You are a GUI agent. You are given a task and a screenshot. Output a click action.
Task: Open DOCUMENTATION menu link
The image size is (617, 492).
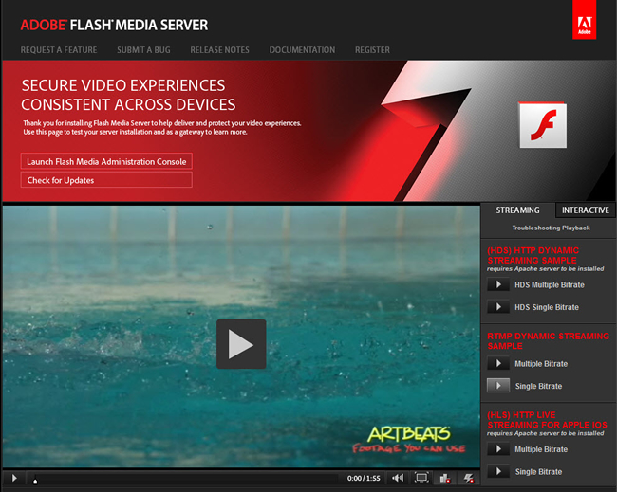pos(302,50)
